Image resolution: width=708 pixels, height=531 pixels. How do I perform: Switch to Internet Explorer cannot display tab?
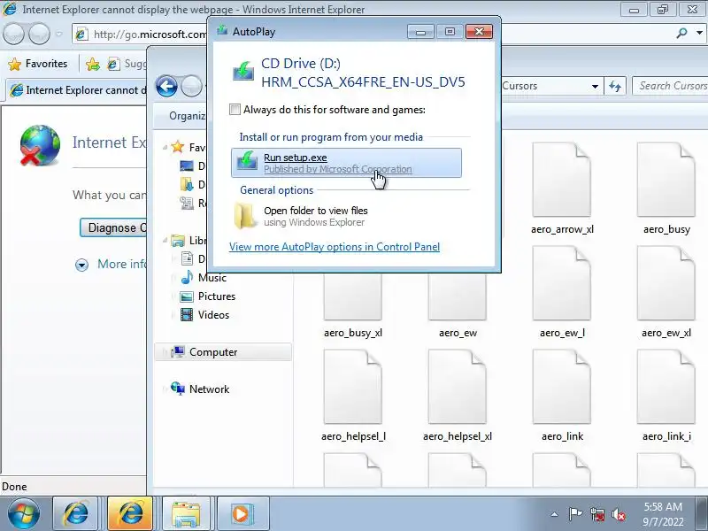(77, 90)
